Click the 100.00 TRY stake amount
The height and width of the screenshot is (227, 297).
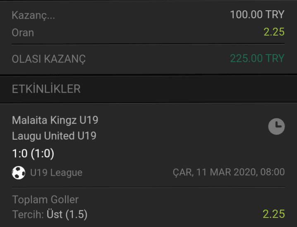[x=257, y=14]
